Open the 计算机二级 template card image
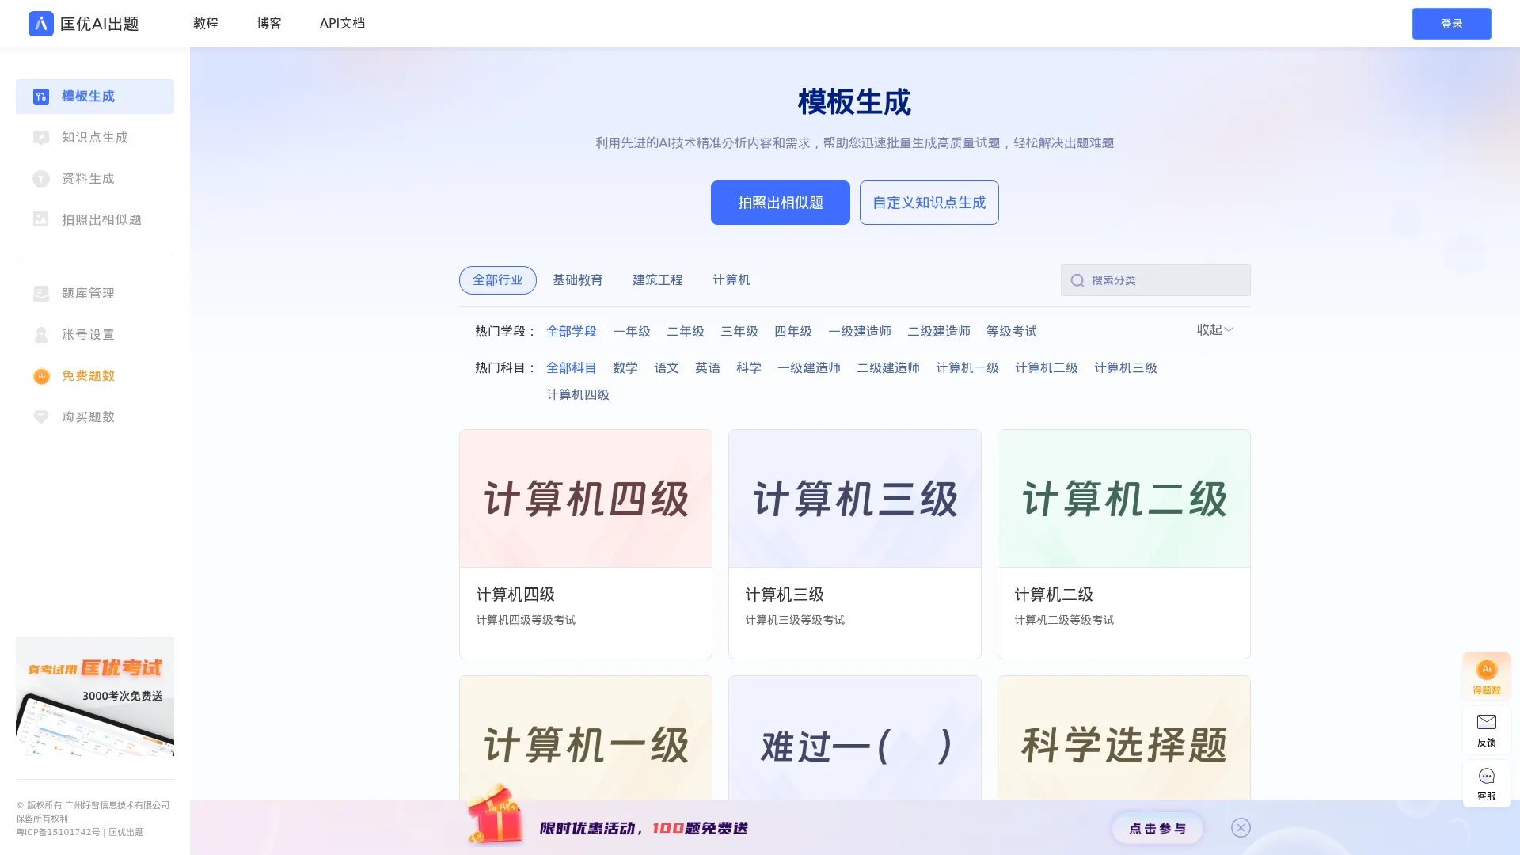Viewport: 1520px width, 855px height. (x=1124, y=499)
